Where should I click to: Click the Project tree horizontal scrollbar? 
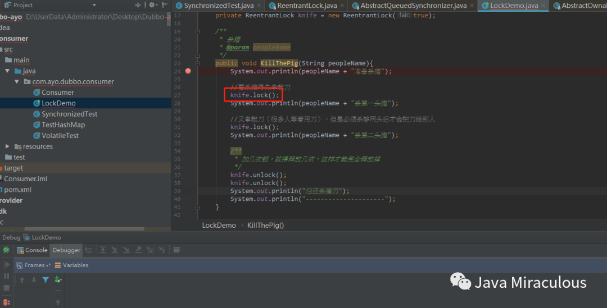tap(84, 229)
